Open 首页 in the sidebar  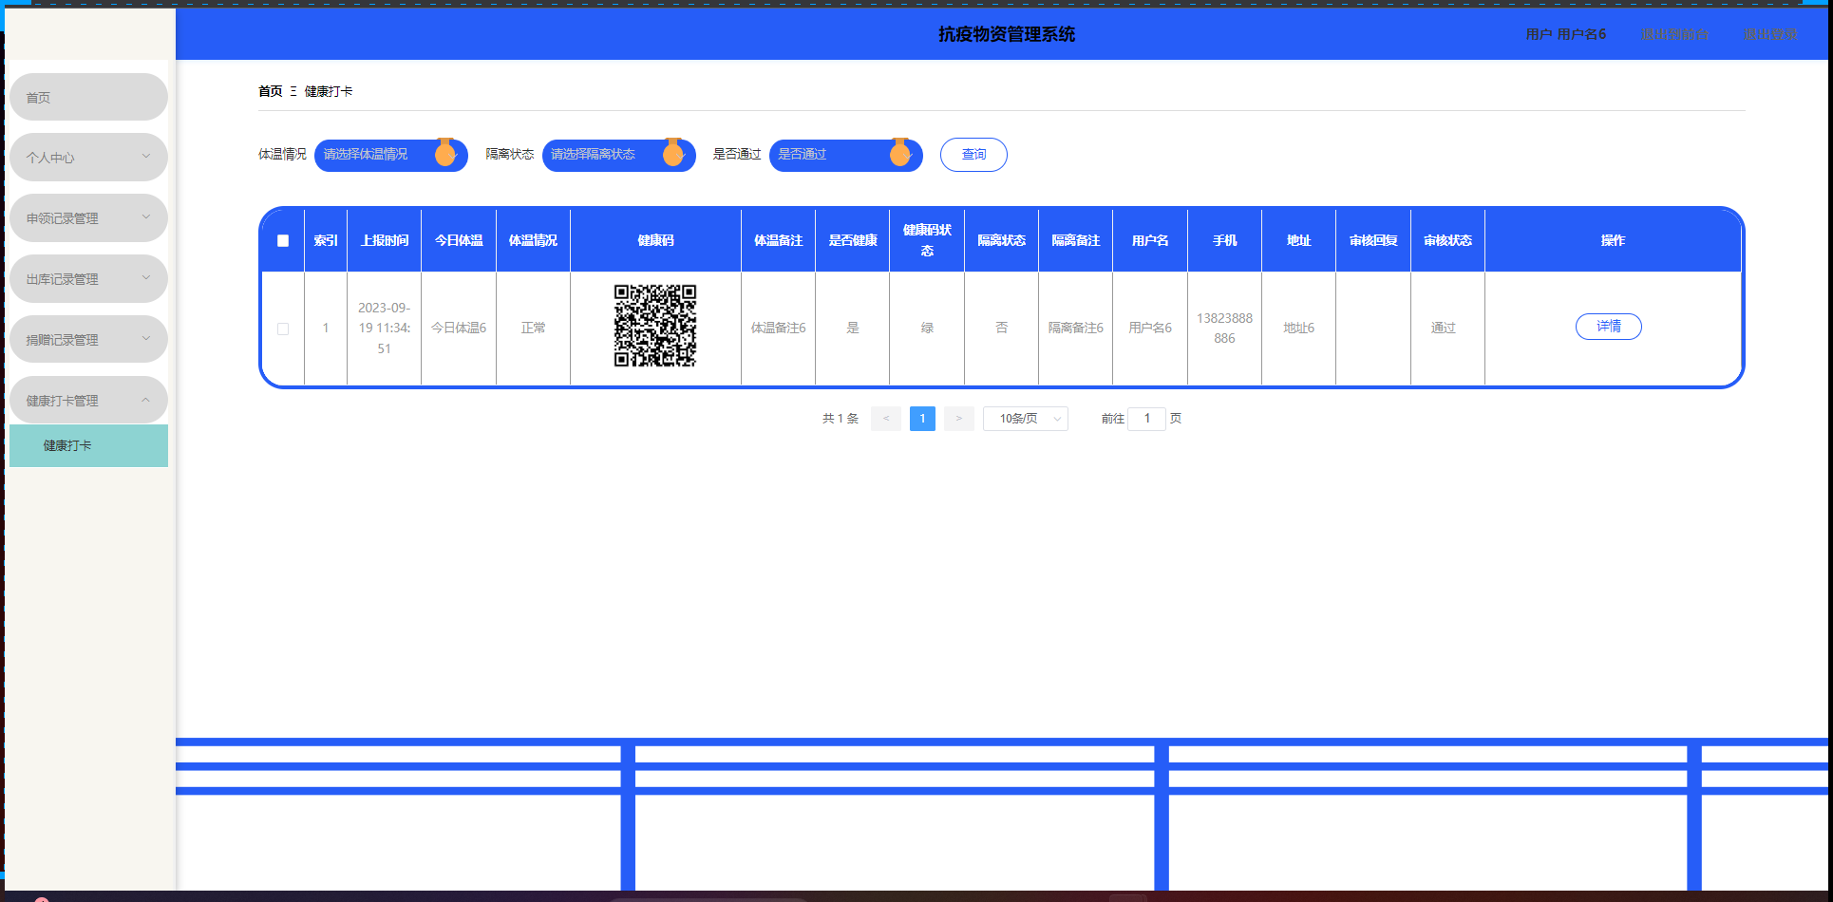(x=88, y=98)
